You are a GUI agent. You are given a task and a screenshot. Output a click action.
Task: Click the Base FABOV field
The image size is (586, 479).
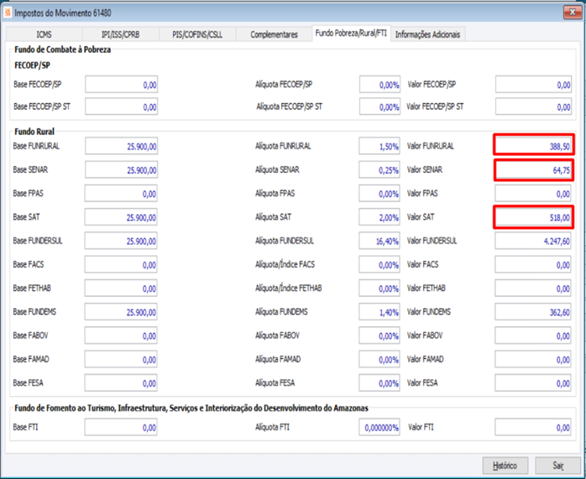[121, 336]
